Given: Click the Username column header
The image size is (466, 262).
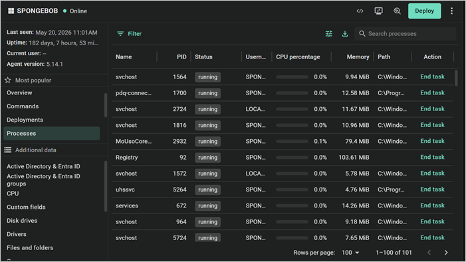Looking at the screenshot, I should point(255,57).
